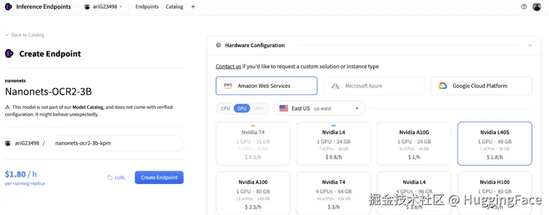
Task: Click the US flag icon in region selector
Action: (284, 108)
